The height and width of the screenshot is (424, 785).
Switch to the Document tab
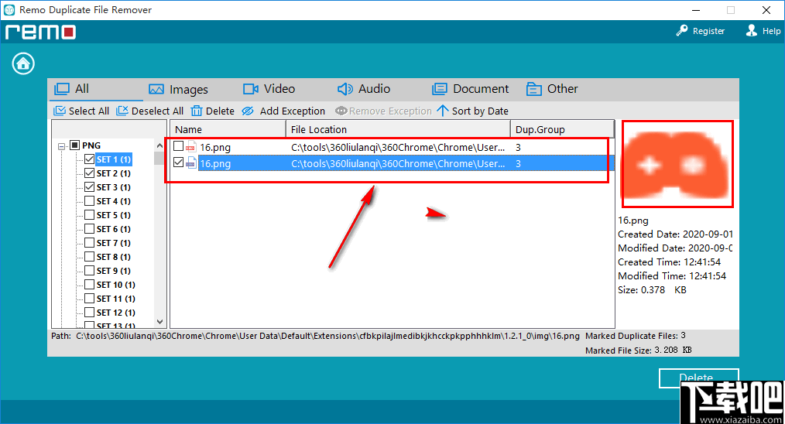pyautogui.click(x=470, y=89)
